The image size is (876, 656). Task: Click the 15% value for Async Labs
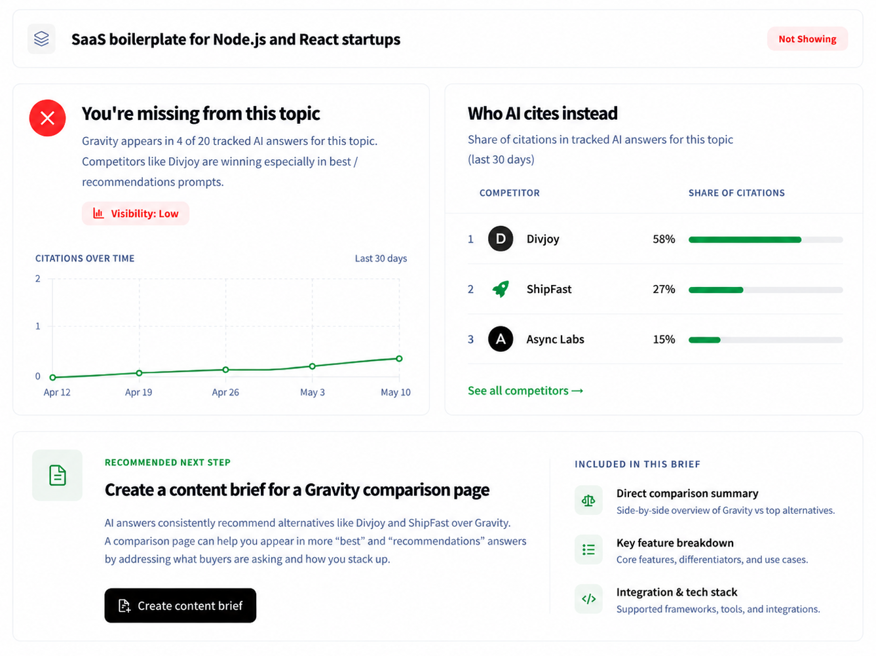pos(664,339)
